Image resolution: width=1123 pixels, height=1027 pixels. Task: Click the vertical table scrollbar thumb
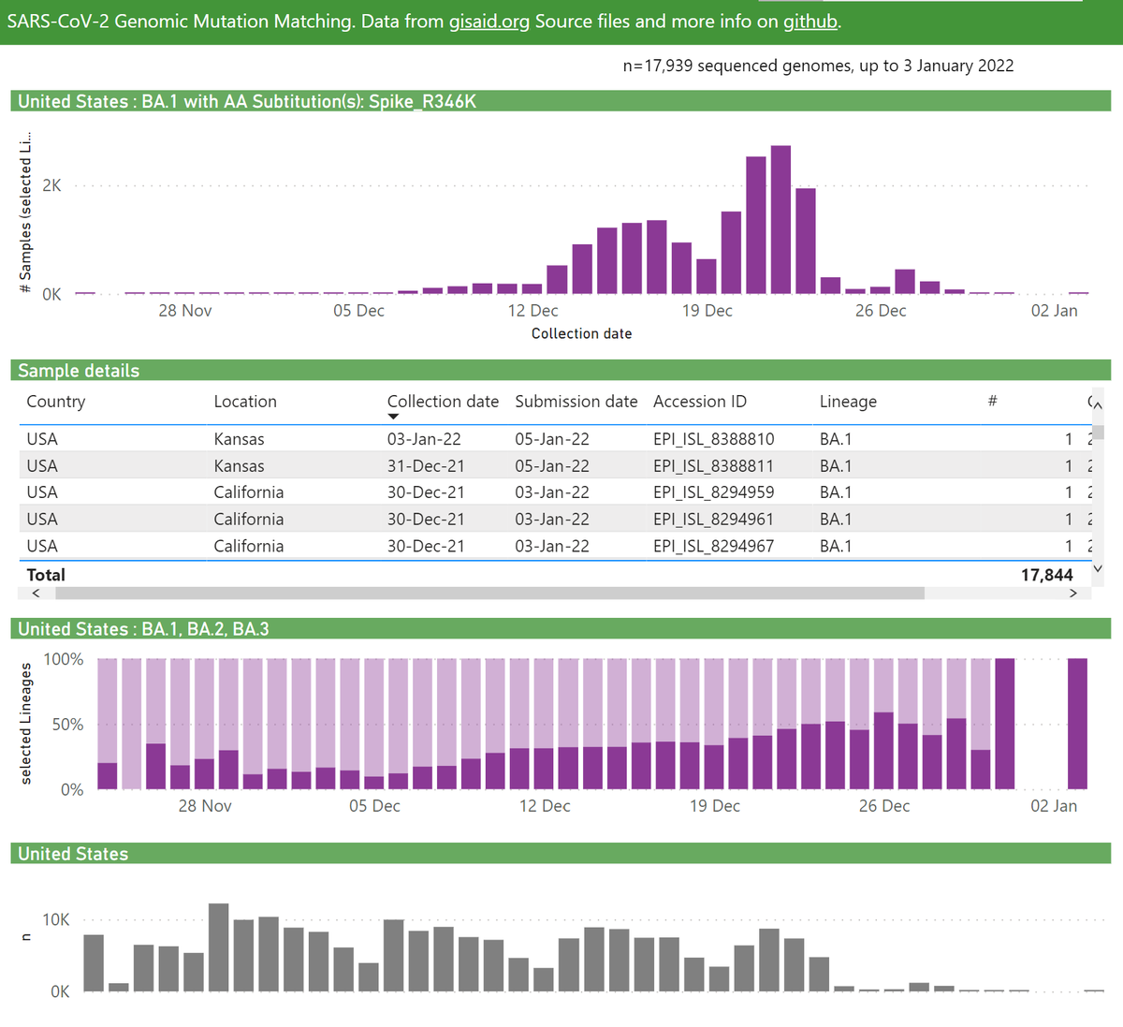[x=1099, y=432]
